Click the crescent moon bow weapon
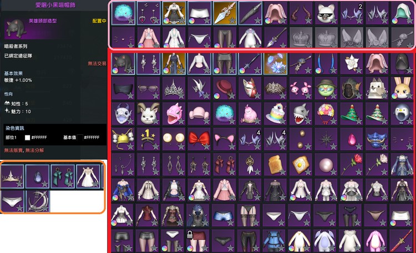 tap(37, 201)
